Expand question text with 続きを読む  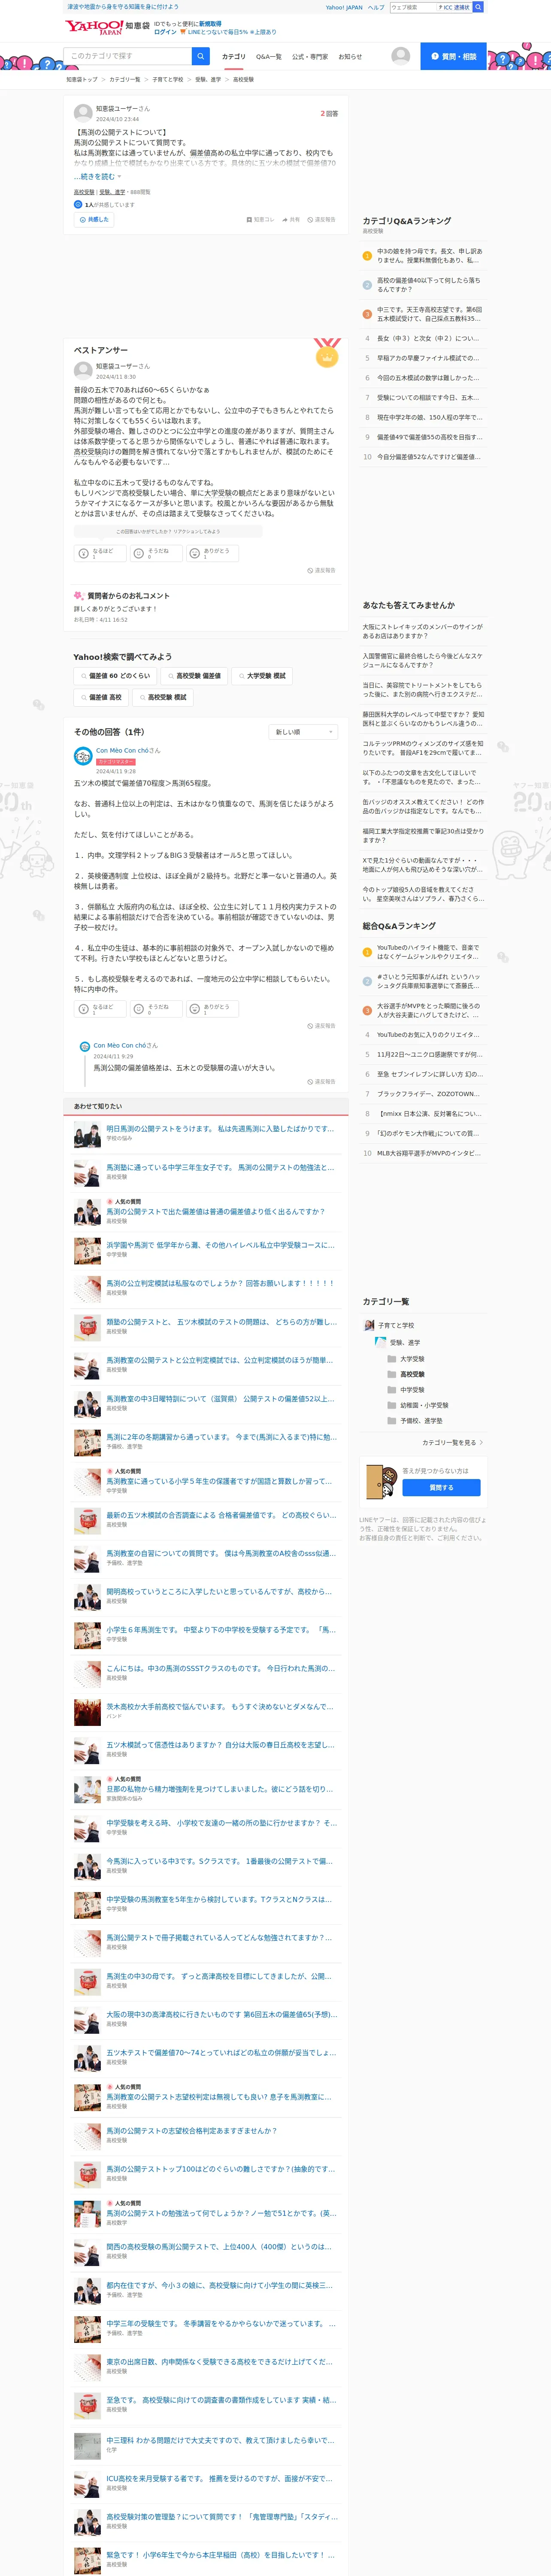[x=97, y=177]
